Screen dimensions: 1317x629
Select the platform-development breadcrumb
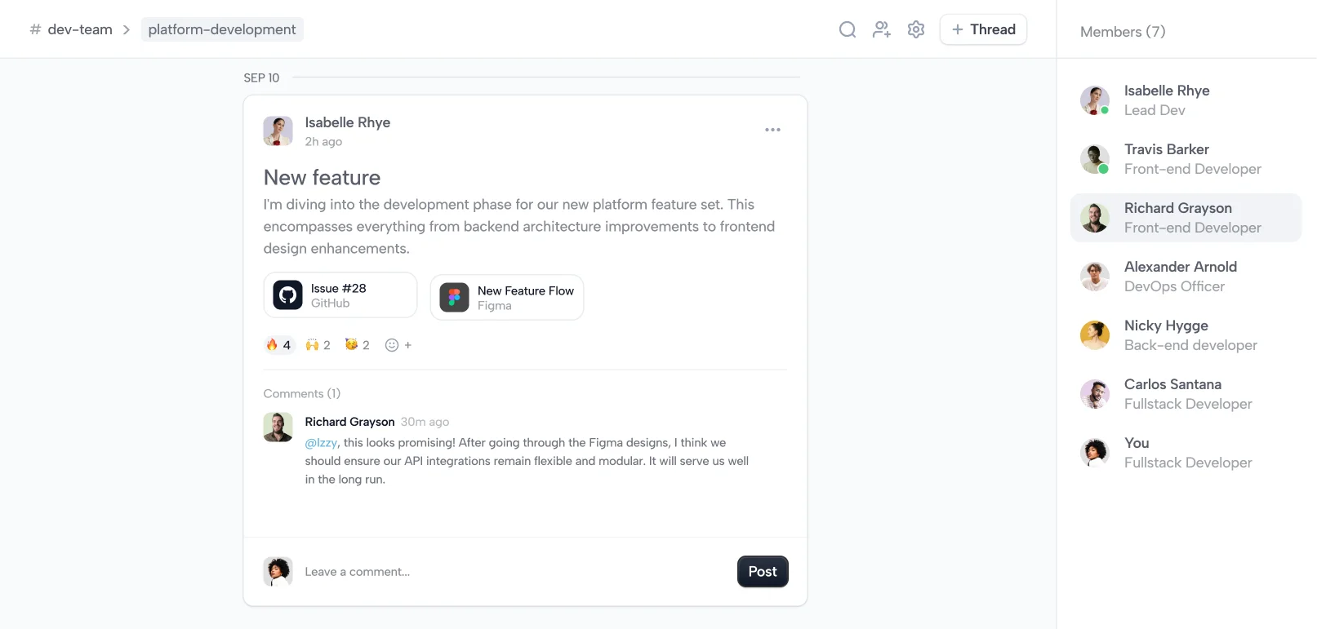[x=222, y=30]
